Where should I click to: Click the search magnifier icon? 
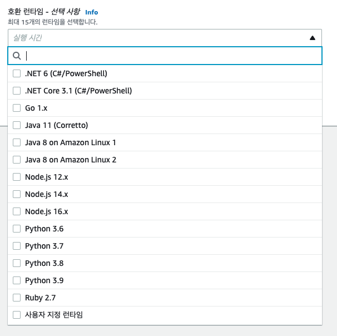tap(17, 56)
